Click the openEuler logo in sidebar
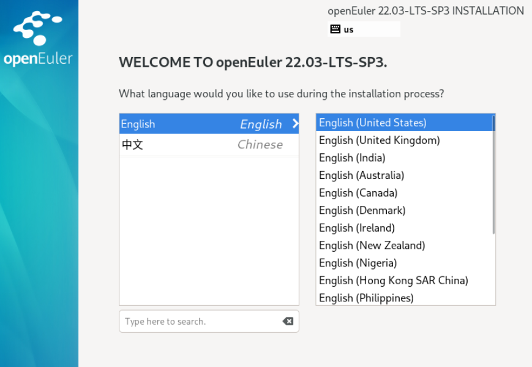 pyautogui.click(x=38, y=38)
